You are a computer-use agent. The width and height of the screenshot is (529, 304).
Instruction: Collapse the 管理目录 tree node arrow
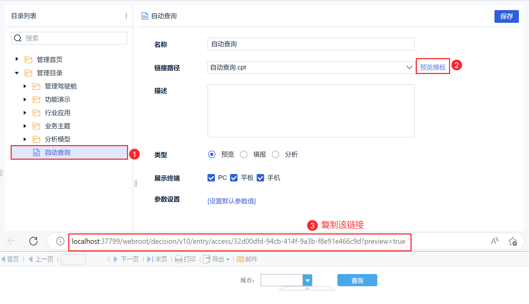coord(17,73)
